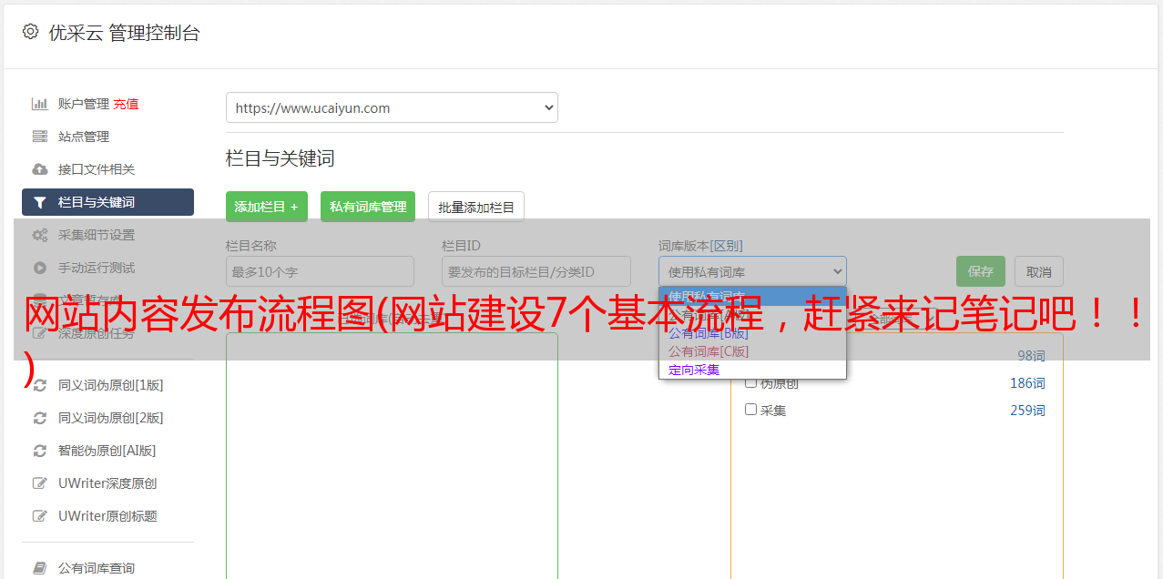Image resolution: width=1163 pixels, height=579 pixels.
Task: Open UWriter原创标题 in the sidebar
Action: coord(107,516)
